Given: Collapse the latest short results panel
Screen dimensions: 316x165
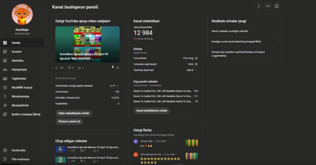Looking at the screenshot, I should coord(118,68).
